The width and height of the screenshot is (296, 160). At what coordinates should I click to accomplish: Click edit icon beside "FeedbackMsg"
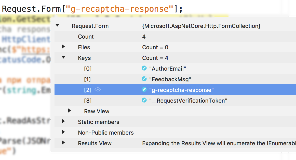point(144,79)
